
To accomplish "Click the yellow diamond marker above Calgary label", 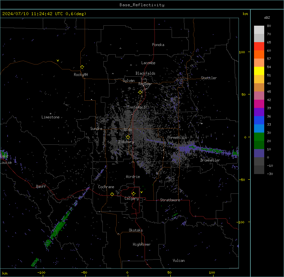I will pos(133,194).
